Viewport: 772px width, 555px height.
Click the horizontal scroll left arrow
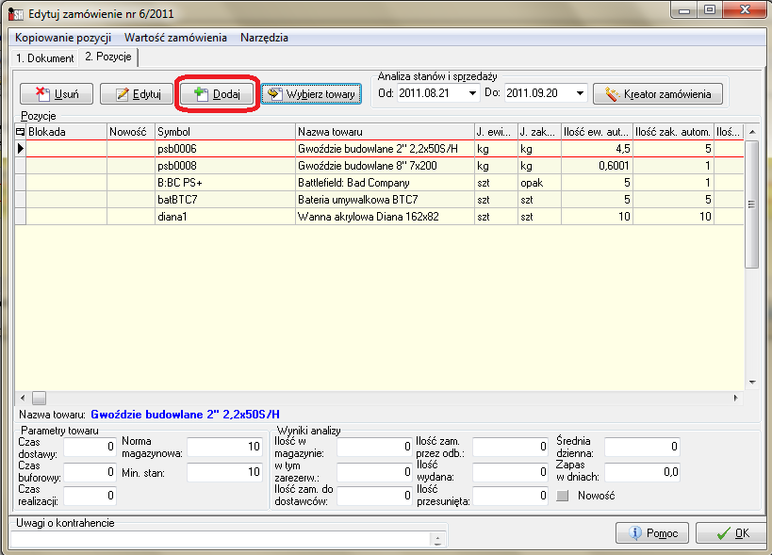[23, 398]
